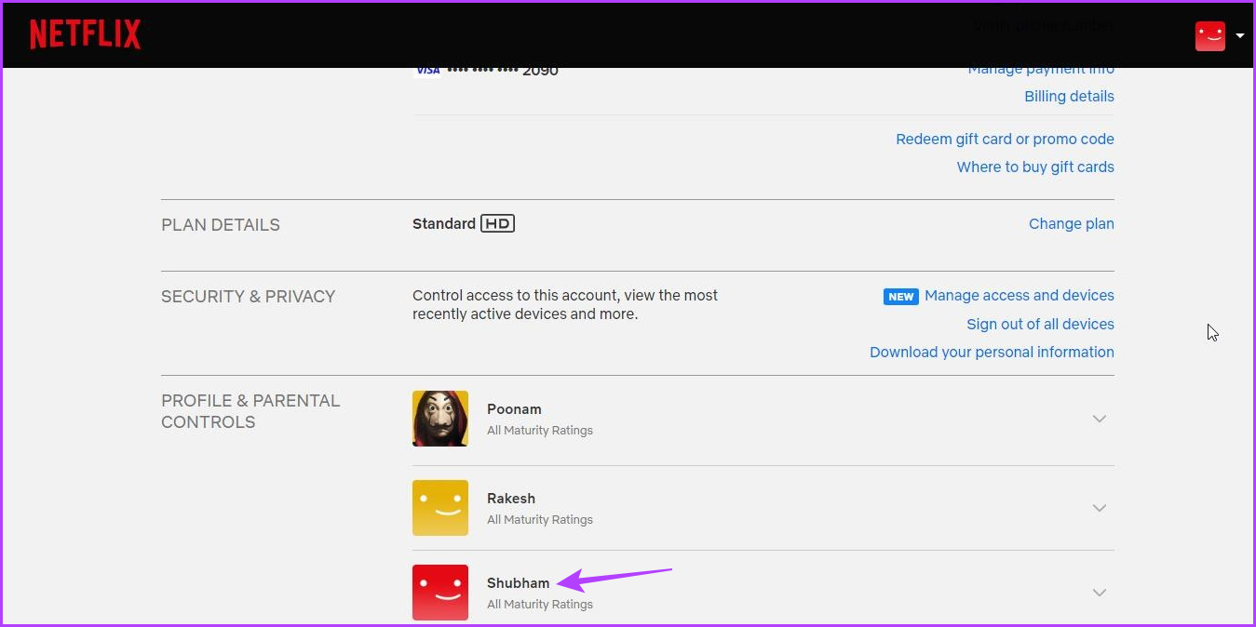
Task: Click All Maturity Ratings under Shubham
Action: (540, 605)
